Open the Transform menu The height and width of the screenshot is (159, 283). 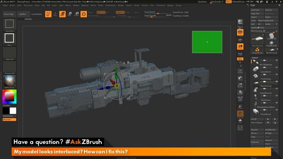[x=161, y=5]
